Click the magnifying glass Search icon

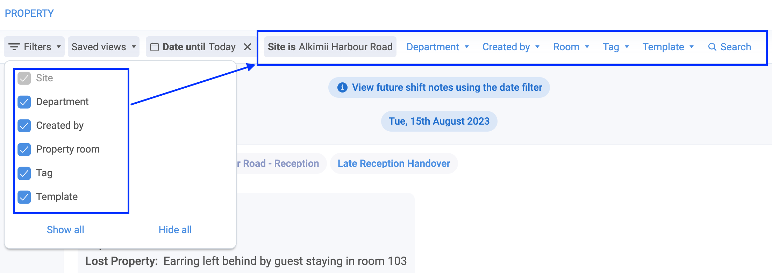pos(712,47)
